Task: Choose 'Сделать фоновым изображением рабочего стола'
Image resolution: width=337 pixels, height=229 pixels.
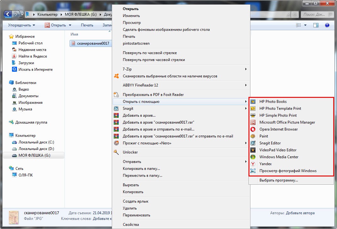Action: (166, 30)
